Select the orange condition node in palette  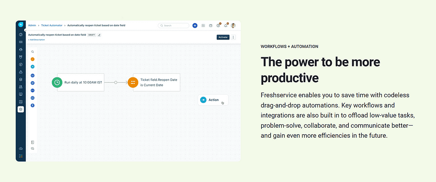coord(33,59)
